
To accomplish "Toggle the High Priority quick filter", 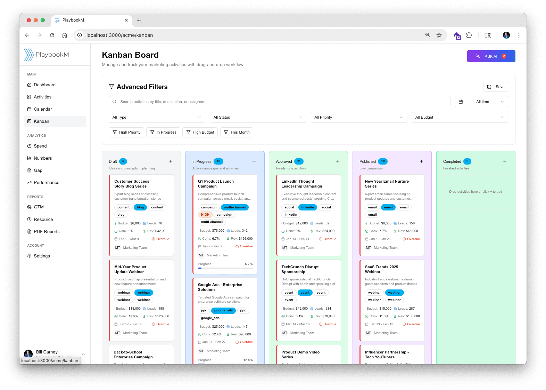I will click(126, 132).
